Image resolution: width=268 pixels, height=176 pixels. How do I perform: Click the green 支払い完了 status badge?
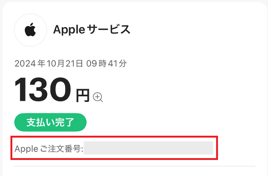click(x=50, y=122)
